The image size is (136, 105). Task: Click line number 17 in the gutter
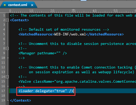coord(3,91)
